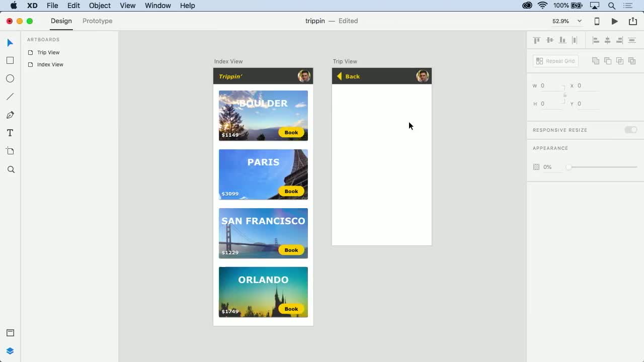Toggle the Responsive Resize switch
Viewport: 644px width, 362px height.
(630, 130)
